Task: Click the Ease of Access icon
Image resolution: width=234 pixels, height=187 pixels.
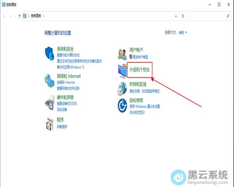Action: pos(122,105)
